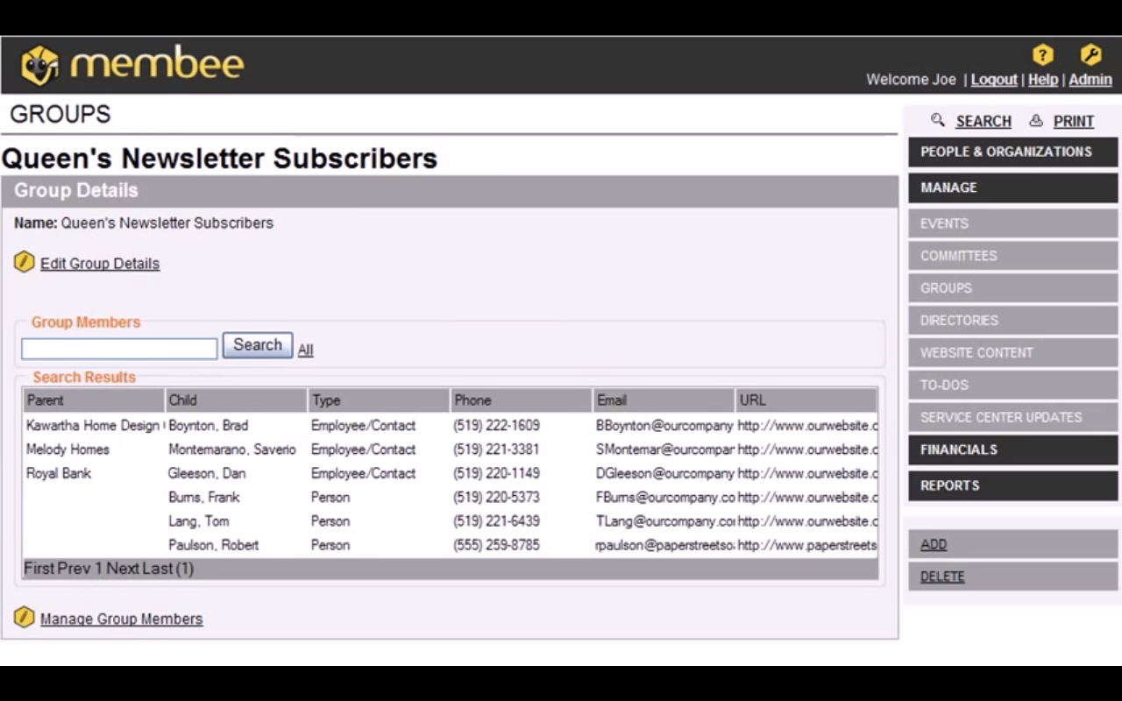This screenshot has height=701, width=1122.
Task: Select TO-DOS in the sidebar
Action: [1013, 385]
